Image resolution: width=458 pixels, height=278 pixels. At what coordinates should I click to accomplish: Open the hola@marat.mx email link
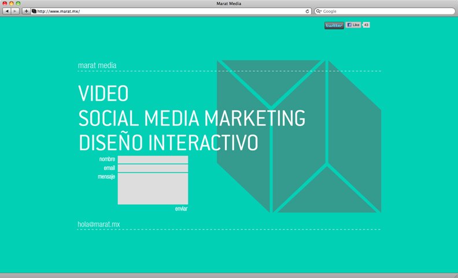coord(99,224)
